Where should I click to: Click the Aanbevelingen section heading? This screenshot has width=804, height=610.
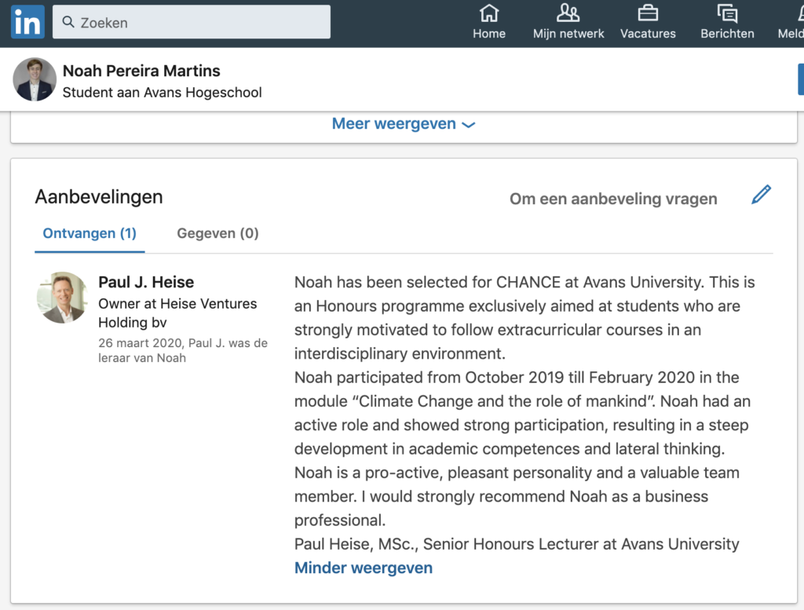(x=99, y=197)
